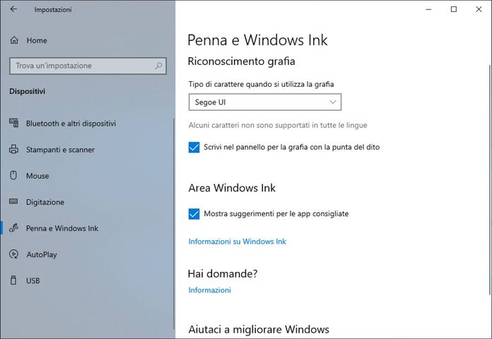This screenshot has width=492, height=339.
Task: Click the Stampanti e scanner printer icon
Action: [x=13, y=150]
